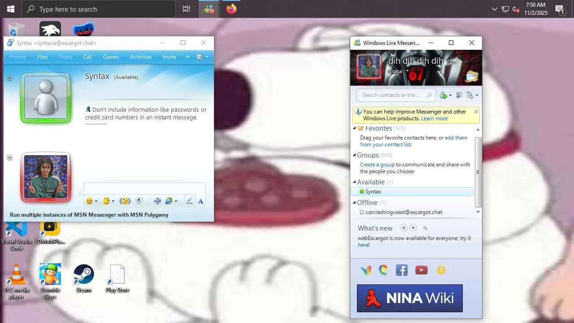Show next What's new item
This screenshot has height=323, width=574.
pyautogui.click(x=413, y=228)
